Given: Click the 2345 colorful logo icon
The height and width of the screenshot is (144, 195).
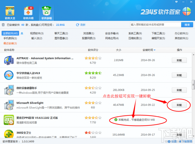Looking at the screenshot, I should tap(187, 11).
